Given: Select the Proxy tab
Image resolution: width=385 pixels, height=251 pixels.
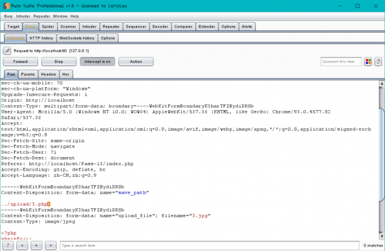Looking at the screenshot, I should tap(30, 27).
